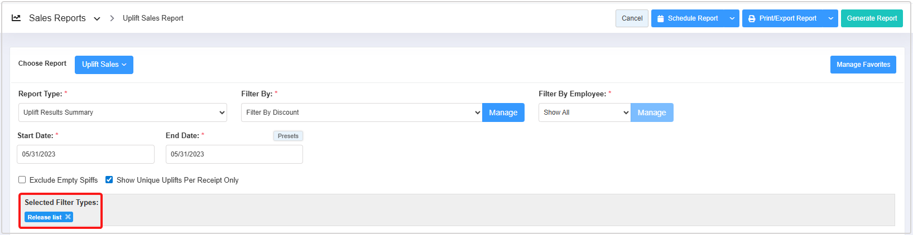Open the Uplift Sales report chooser
The height and width of the screenshot is (235, 913).
(104, 65)
